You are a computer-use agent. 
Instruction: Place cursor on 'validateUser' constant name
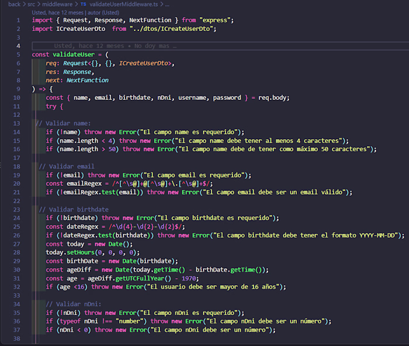(74, 54)
